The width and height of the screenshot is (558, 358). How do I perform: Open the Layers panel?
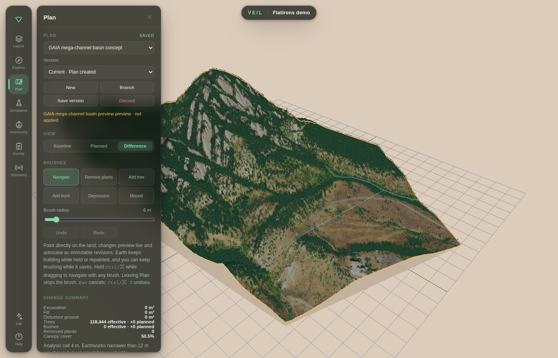(19, 41)
